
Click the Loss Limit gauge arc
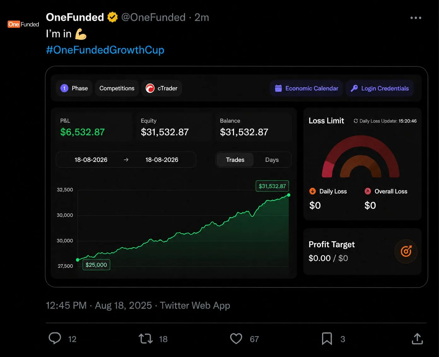tap(361, 157)
